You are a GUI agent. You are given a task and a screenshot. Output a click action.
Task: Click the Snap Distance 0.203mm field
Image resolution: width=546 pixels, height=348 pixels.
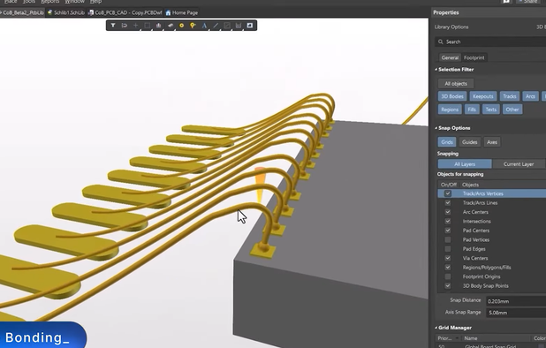click(516, 301)
